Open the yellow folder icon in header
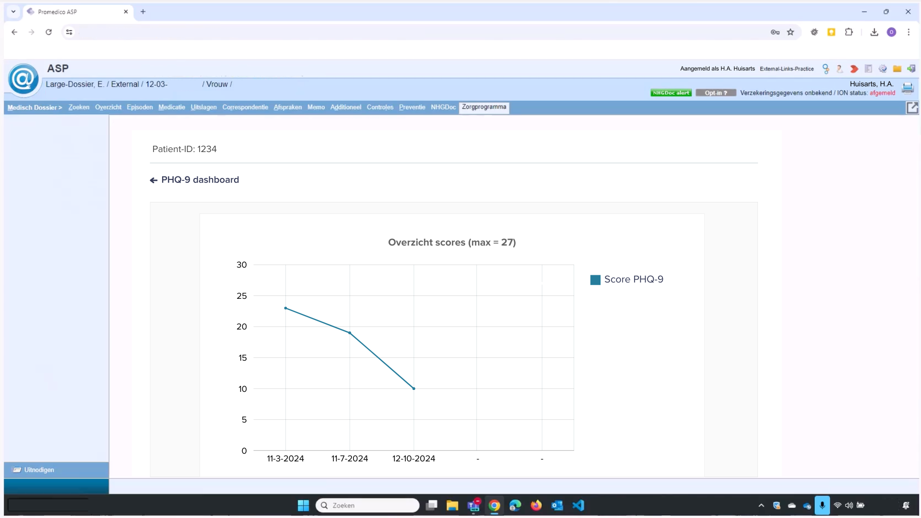This screenshot has width=921, height=518. tap(897, 69)
